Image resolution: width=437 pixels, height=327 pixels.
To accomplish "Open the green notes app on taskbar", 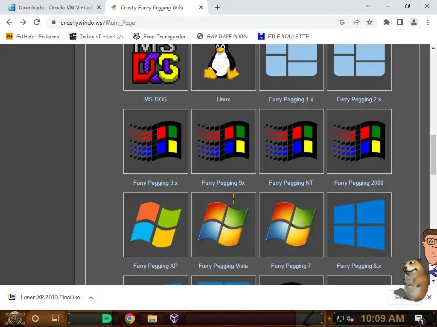I will point(107,318).
